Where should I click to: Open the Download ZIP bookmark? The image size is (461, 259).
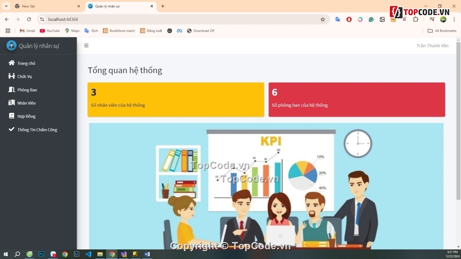pos(201,31)
